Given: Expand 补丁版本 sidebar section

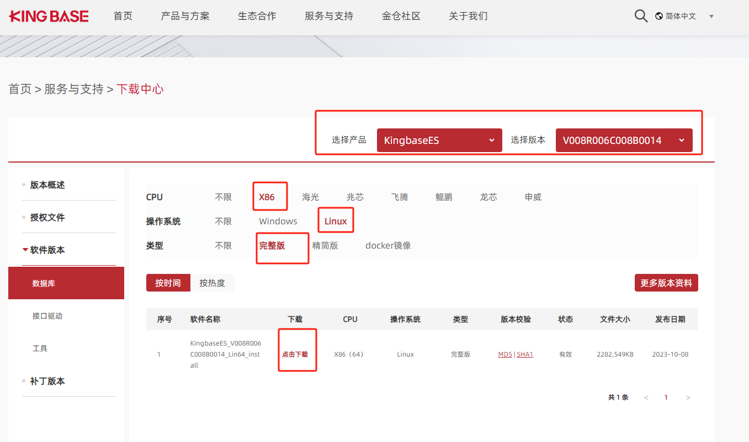Looking at the screenshot, I should (47, 381).
